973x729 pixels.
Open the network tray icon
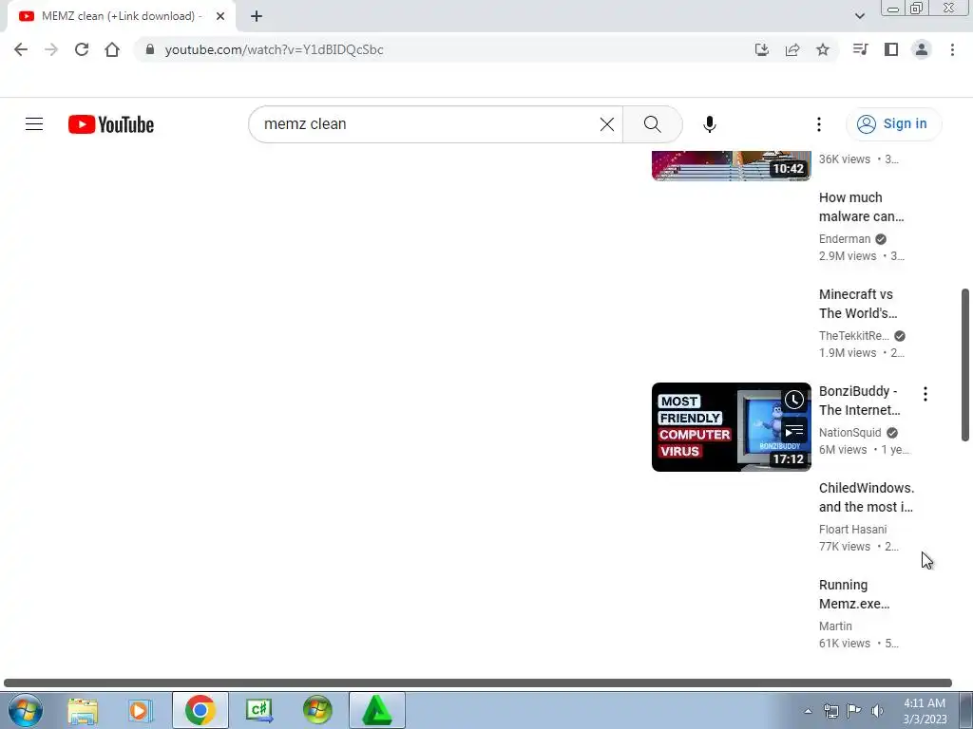coord(830,711)
